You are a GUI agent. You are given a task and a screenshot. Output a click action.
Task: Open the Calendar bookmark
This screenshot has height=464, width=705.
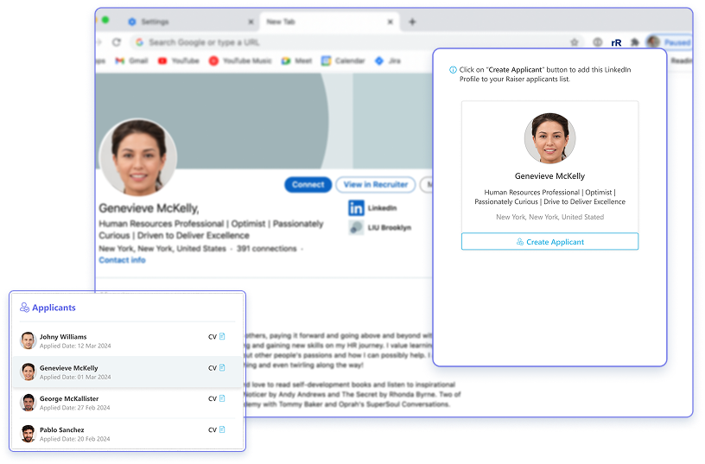tap(343, 60)
